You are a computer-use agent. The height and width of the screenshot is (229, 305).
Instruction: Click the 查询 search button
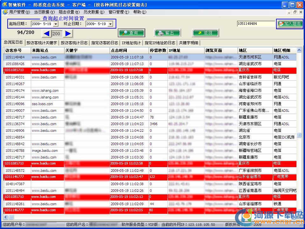(x=132, y=33)
